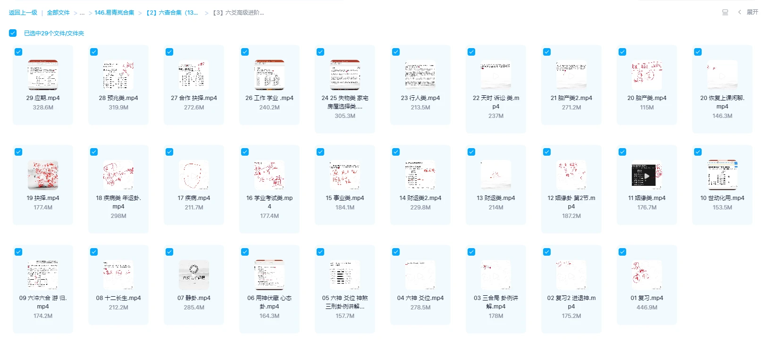Viewport: 771px width, 350px height.
Task: Open the 28 预兆类.mp4 thumbnail
Action: (x=118, y=75)
